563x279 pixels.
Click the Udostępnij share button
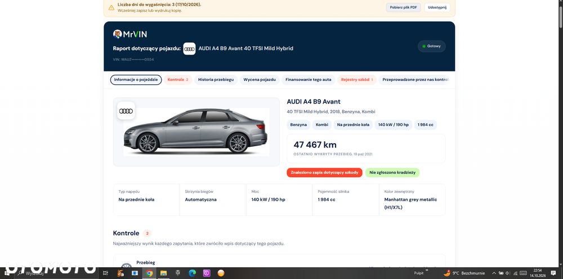point(437,7)
